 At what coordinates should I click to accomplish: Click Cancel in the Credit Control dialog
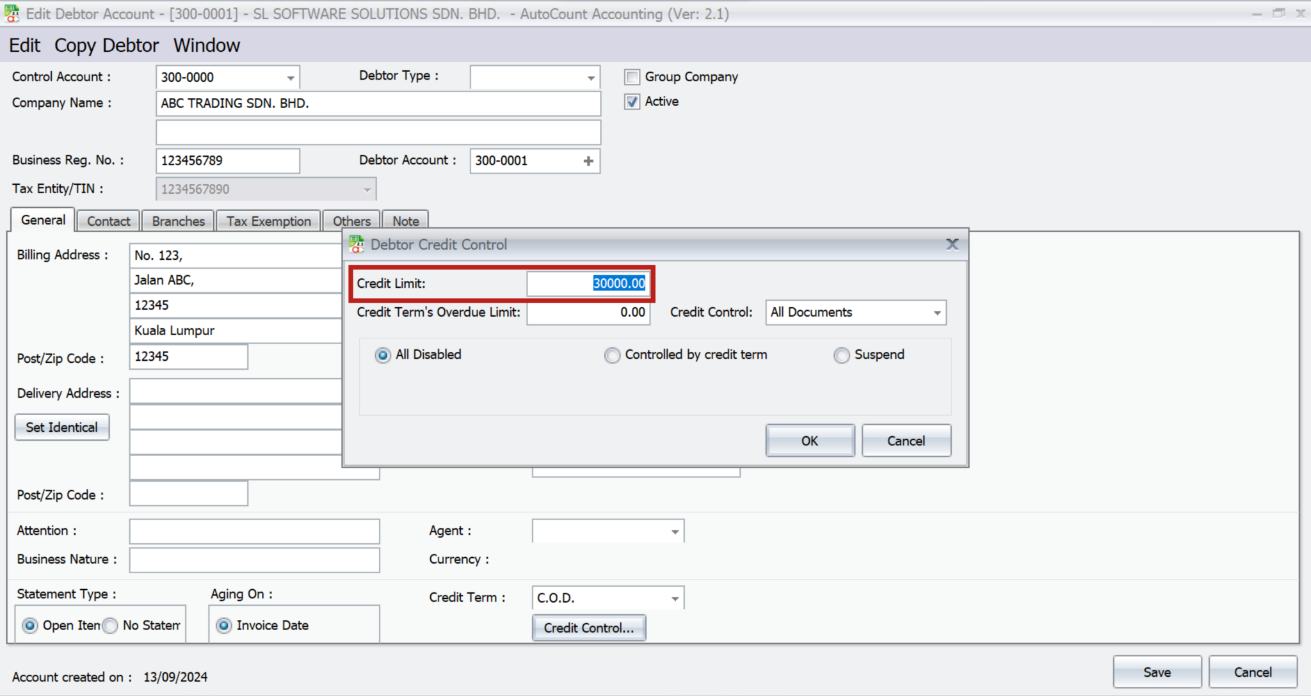click(x=906, y=441)
